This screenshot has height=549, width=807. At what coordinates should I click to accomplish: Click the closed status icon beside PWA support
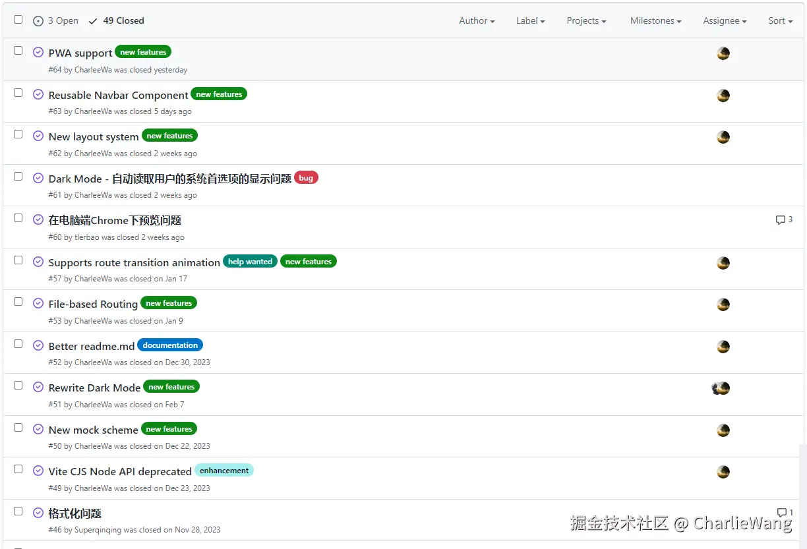38,53
